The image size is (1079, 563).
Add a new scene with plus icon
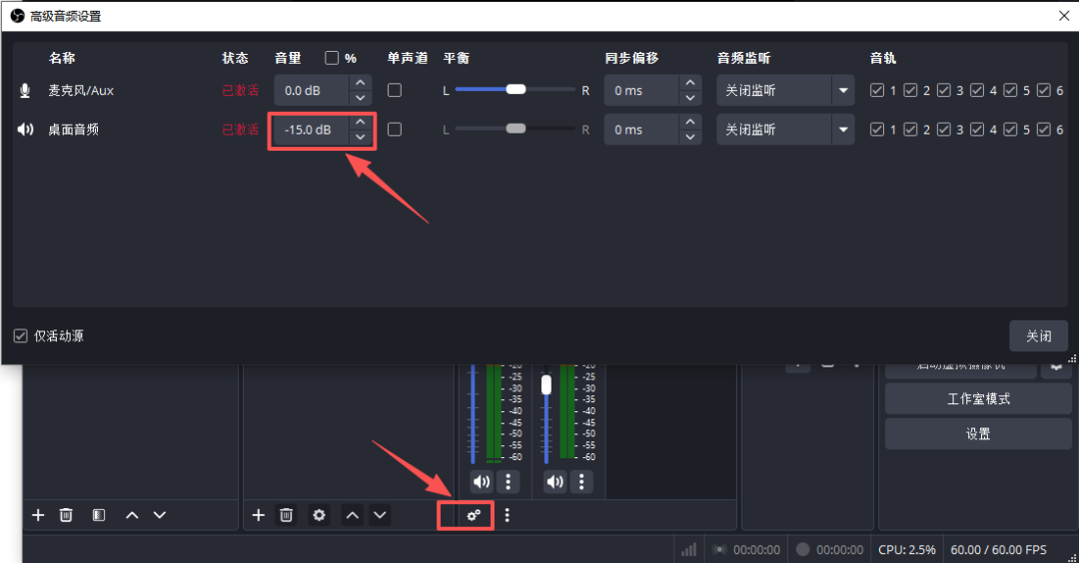(38, 515)
